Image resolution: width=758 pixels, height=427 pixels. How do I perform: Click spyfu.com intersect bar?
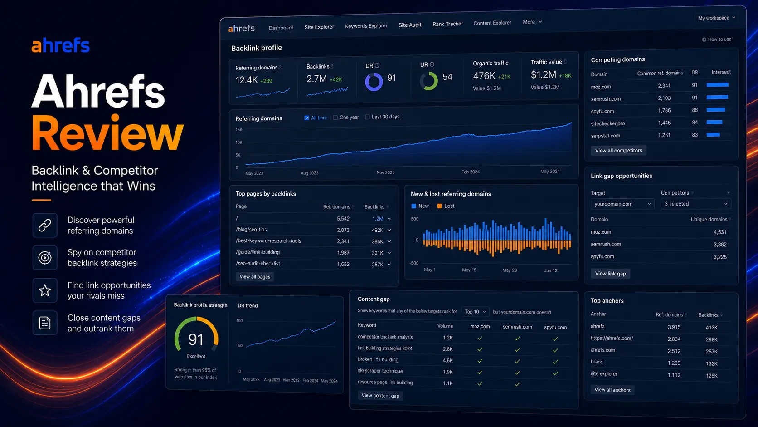pos(716,110)
